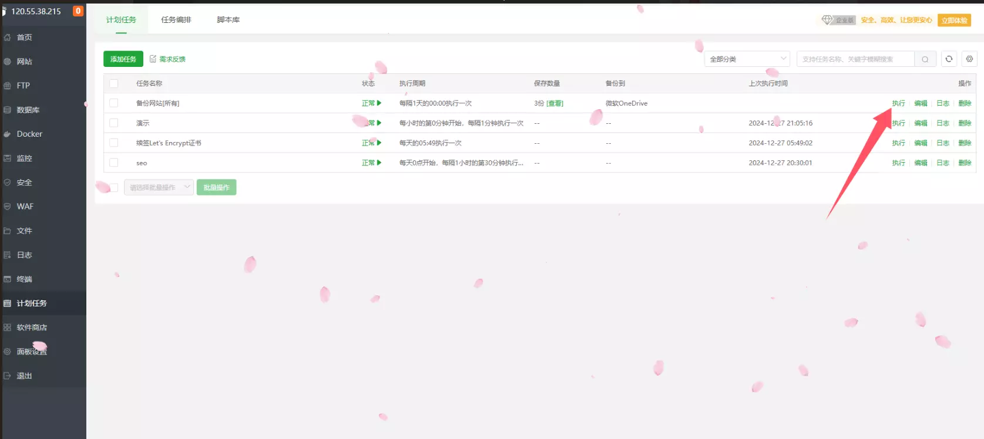Click 执行 for 续签Let's Encrypt证书 task

click(899, 143)
